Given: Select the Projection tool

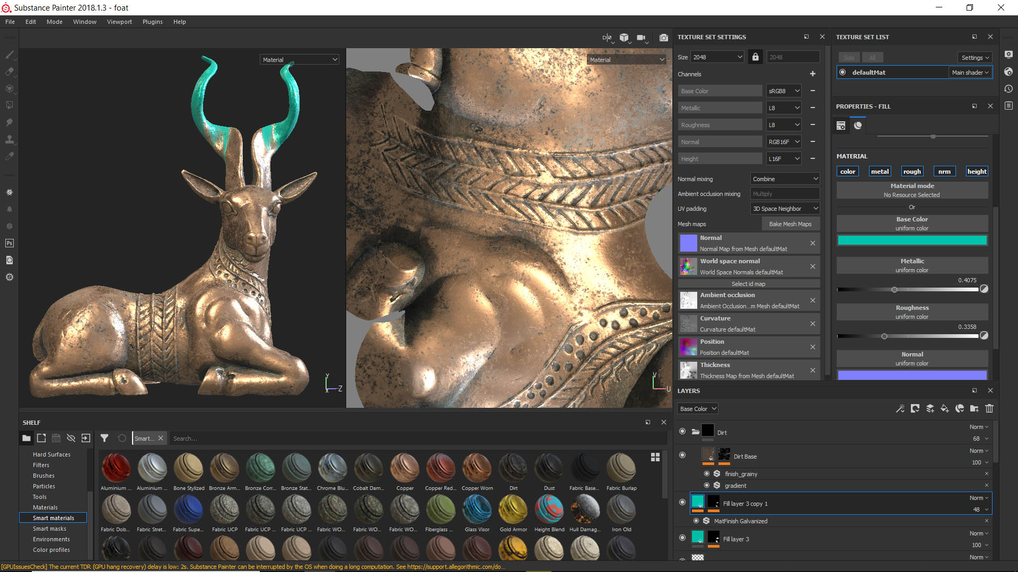Looking at the screenshot, I should [10, 88].
